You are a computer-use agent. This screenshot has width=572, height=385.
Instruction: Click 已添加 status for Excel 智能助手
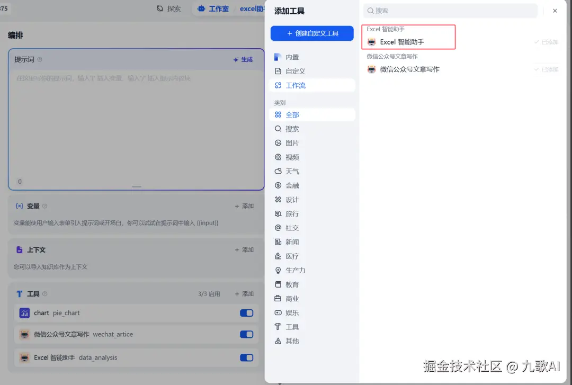tap(547, 42)
